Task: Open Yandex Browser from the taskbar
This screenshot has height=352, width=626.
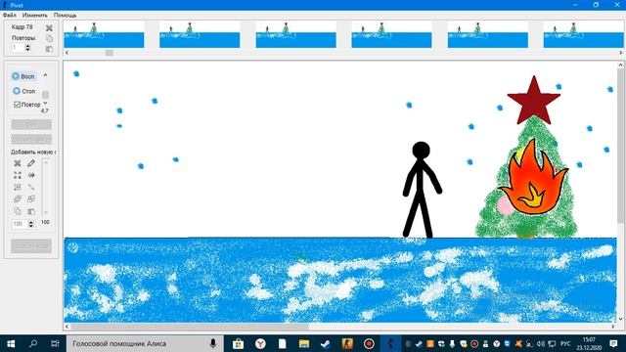Action: (x=260, y=343)
